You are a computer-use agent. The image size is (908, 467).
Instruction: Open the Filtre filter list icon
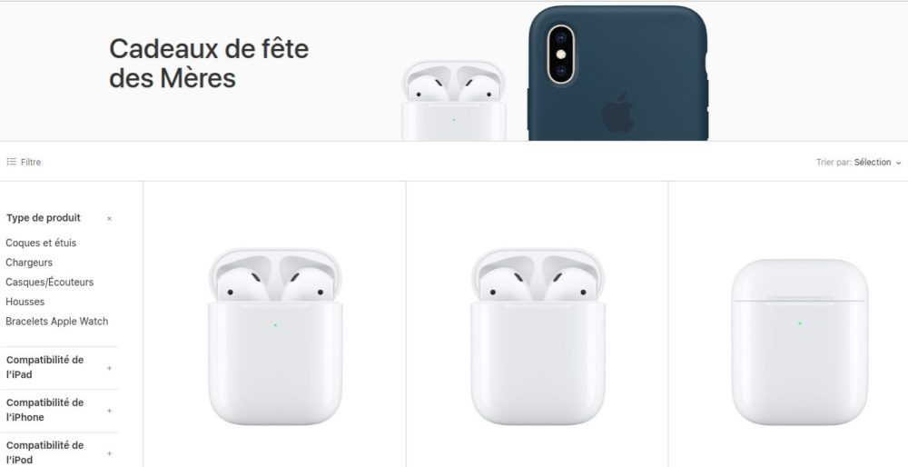click(x=12, y=162)
